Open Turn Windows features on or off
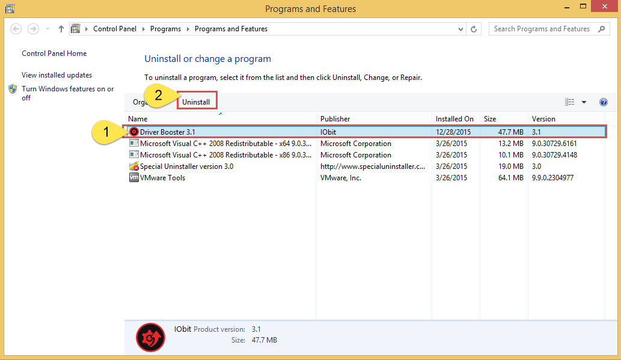The width and height of the screenshot is (621, 360). click(68, 94)
